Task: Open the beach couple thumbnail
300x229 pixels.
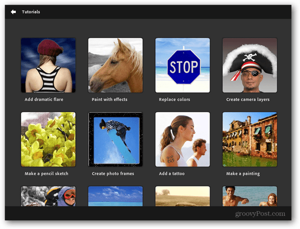Action: click(x=250, y=196)
